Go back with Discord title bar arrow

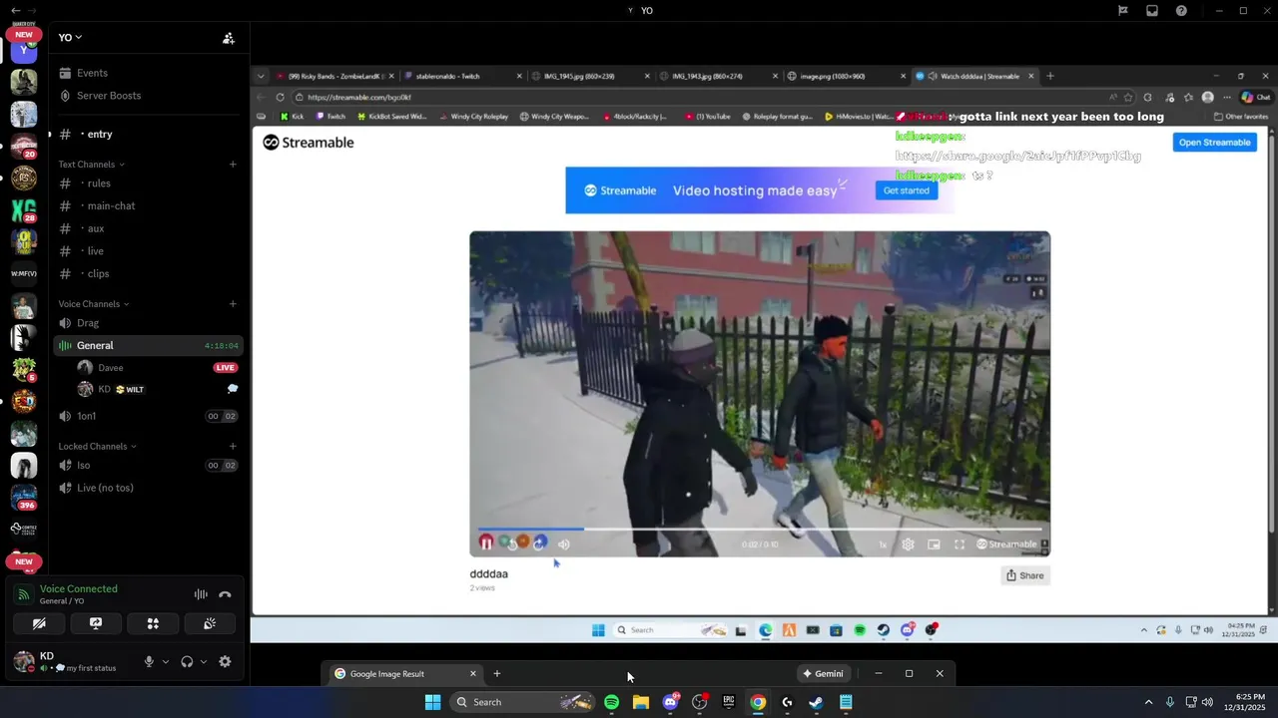pos(15,11)
